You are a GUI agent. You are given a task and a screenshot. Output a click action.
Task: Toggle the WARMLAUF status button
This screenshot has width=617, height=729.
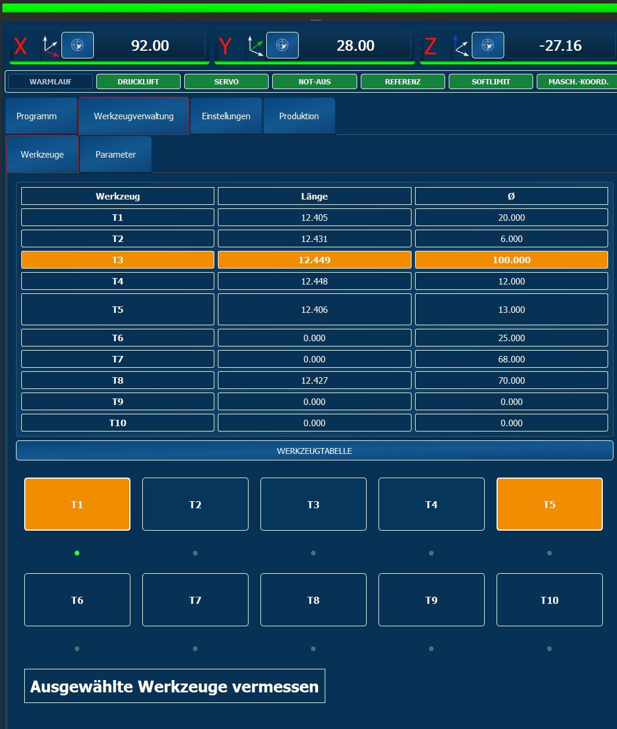(51, 81)
